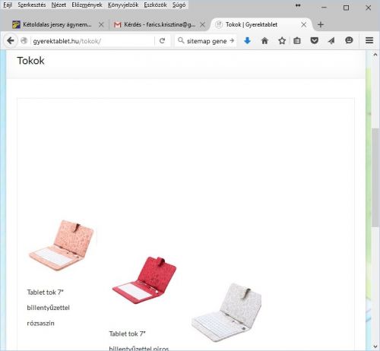Click the sitemap gene search field
Screen dimensions: 380x351
(207, 41)
